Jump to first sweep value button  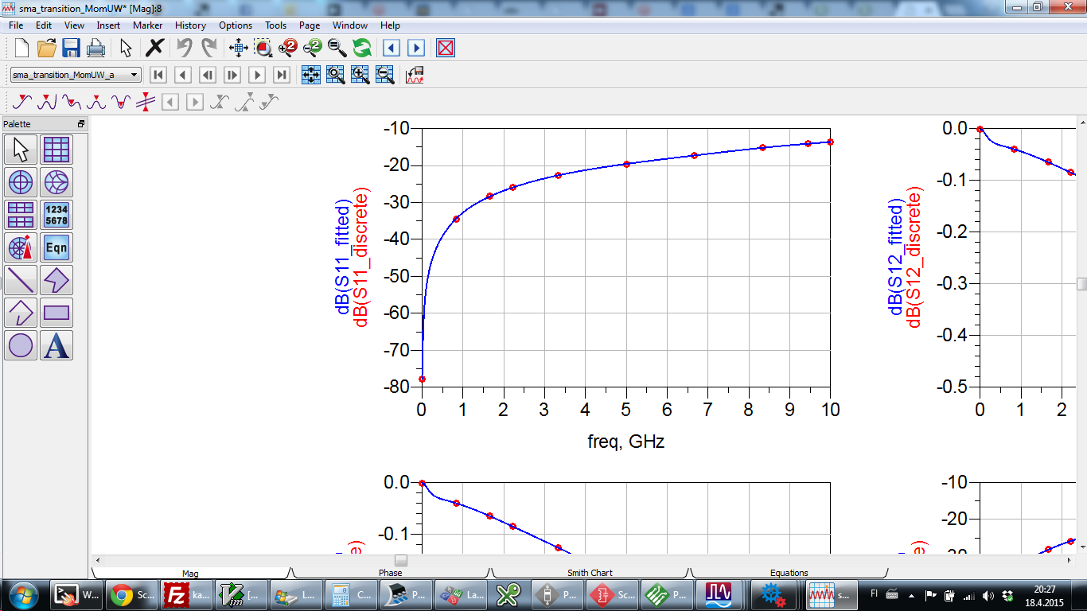pos(158,75)
